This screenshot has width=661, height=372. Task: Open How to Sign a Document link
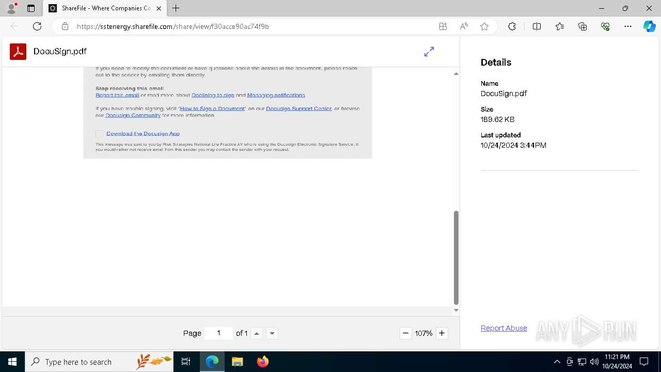(212, 109)
